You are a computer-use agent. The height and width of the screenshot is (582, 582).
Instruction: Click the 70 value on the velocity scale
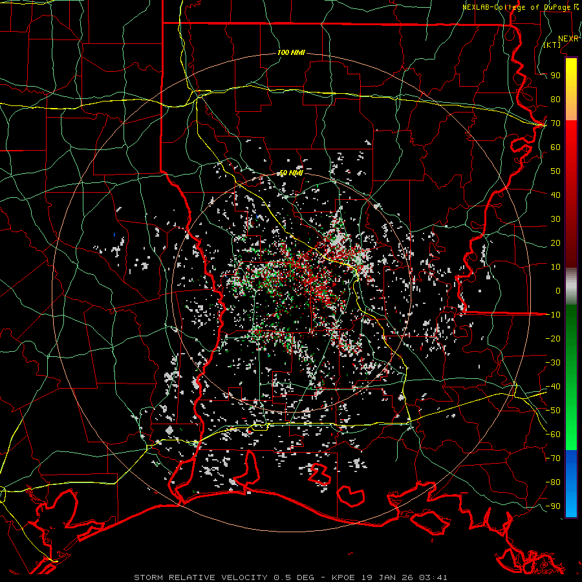(x=555, y=124)
